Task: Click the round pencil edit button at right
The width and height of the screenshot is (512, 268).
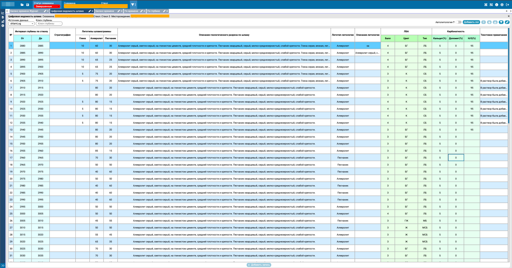Action: tap(507, 22)
